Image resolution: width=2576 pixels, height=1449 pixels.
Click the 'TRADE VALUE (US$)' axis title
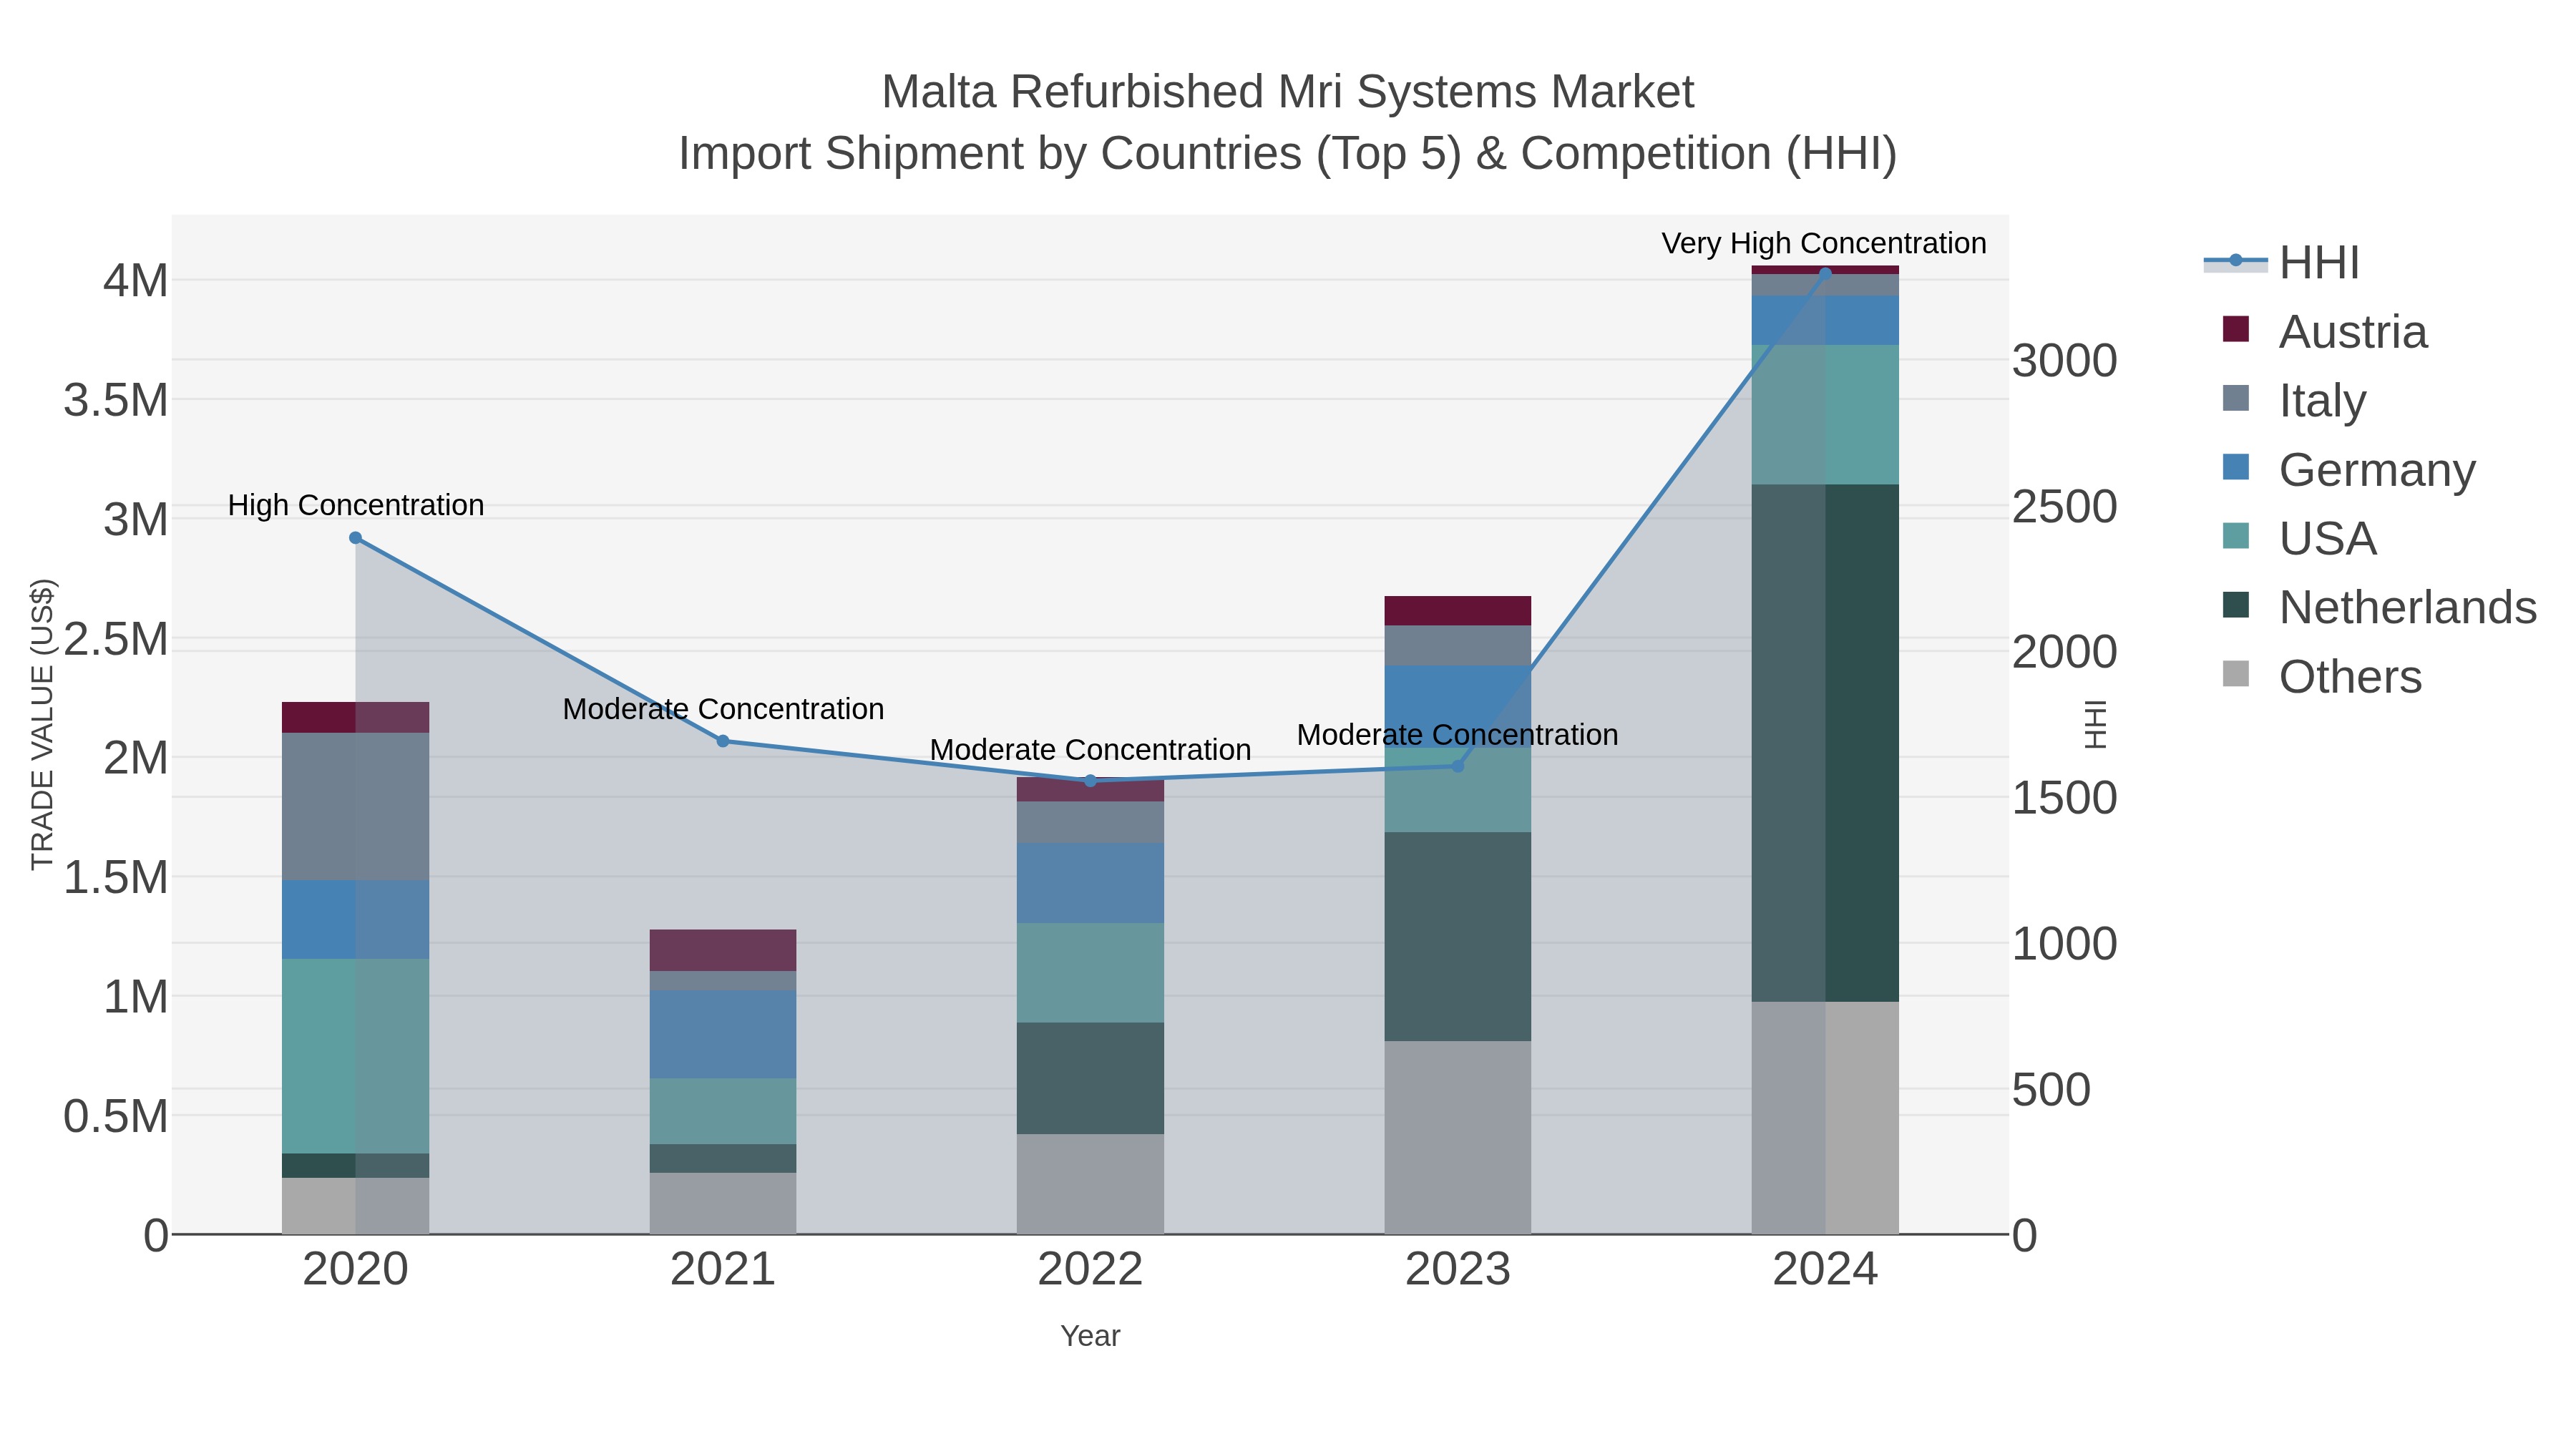tap(43, 724)
